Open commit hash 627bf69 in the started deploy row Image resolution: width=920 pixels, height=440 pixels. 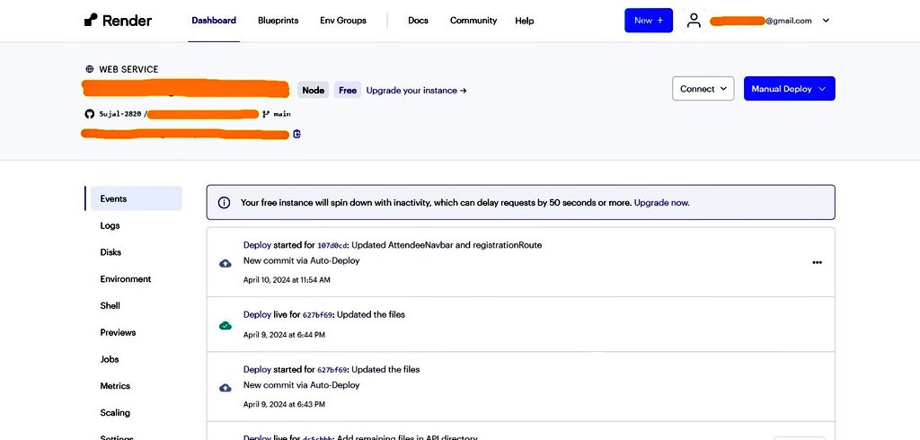click(332, 370)
